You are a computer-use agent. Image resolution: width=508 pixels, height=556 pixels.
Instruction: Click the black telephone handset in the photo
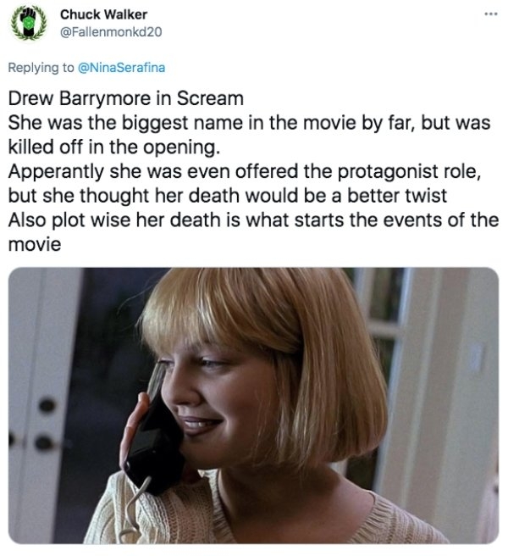156,445
